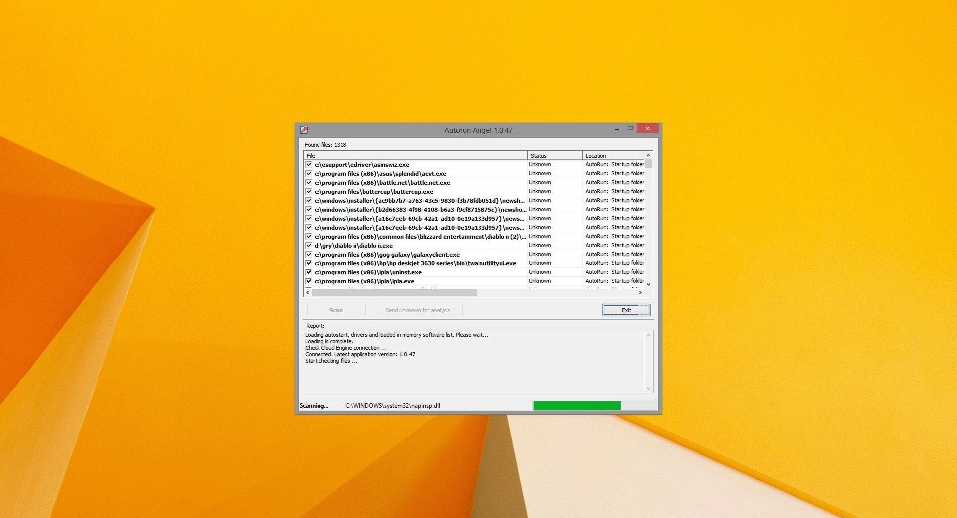The image size is (957, 518).
Task: Toggle the checkbox for diablo ii.exe
Action: pyautogui.click(x=309, y=245)
